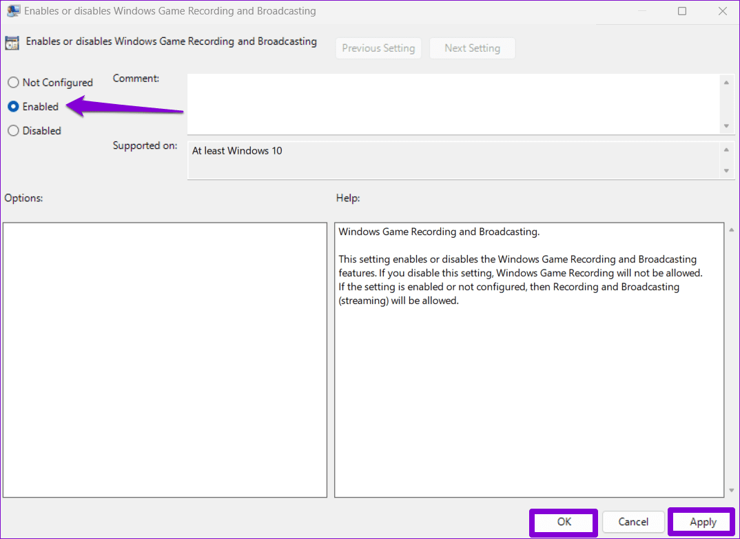
Task: Click inside the empty Options panel
Action: 165,358
